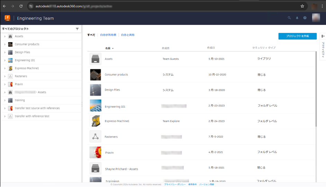Expand transfer test source with references node
The image size is (326, 187).
pyautogui.click(x=5, y=108)
